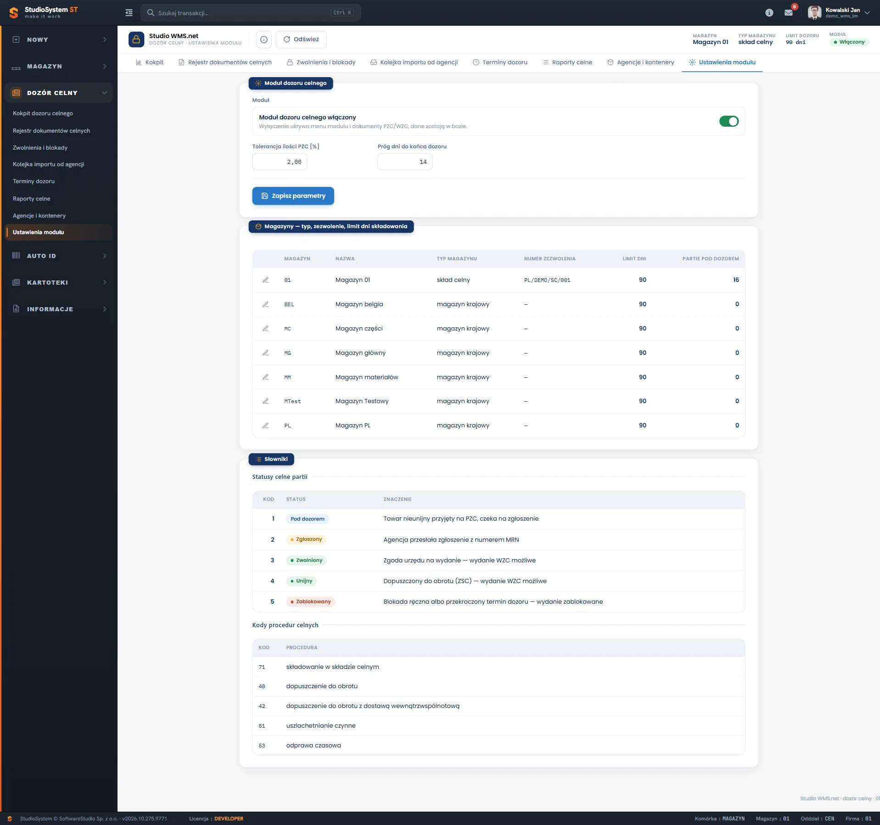Click the module info circle icon
880x825 pixels.
264,39
